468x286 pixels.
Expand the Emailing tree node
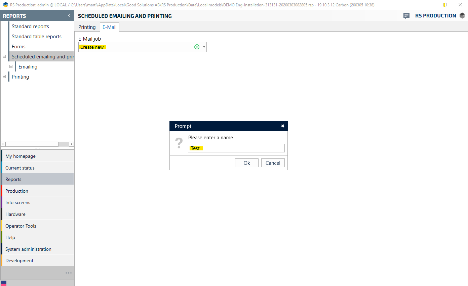click(11, 66)
